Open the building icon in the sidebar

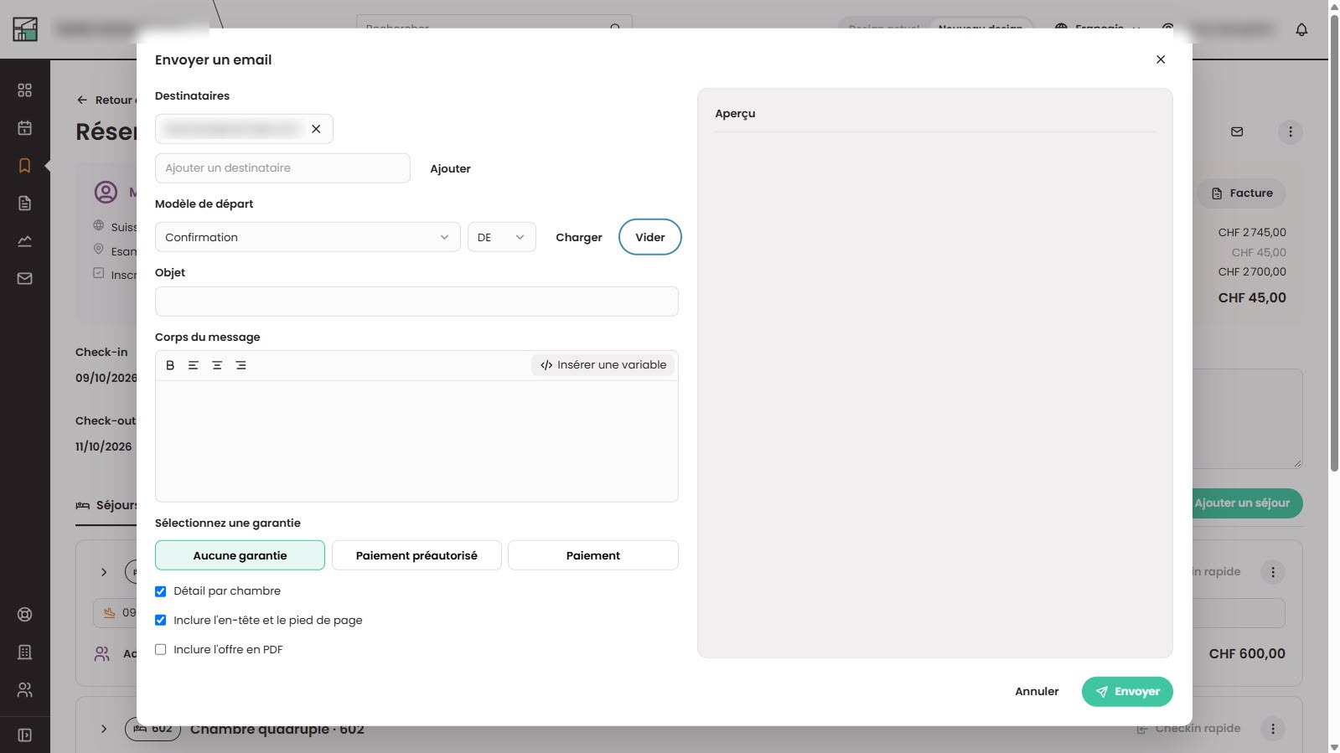[x=25, y=652]
